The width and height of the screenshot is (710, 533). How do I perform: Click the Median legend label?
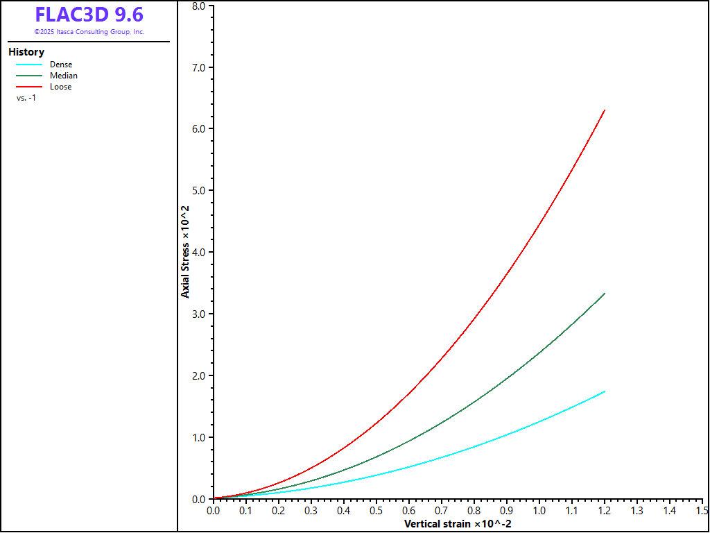coord(64,76)
